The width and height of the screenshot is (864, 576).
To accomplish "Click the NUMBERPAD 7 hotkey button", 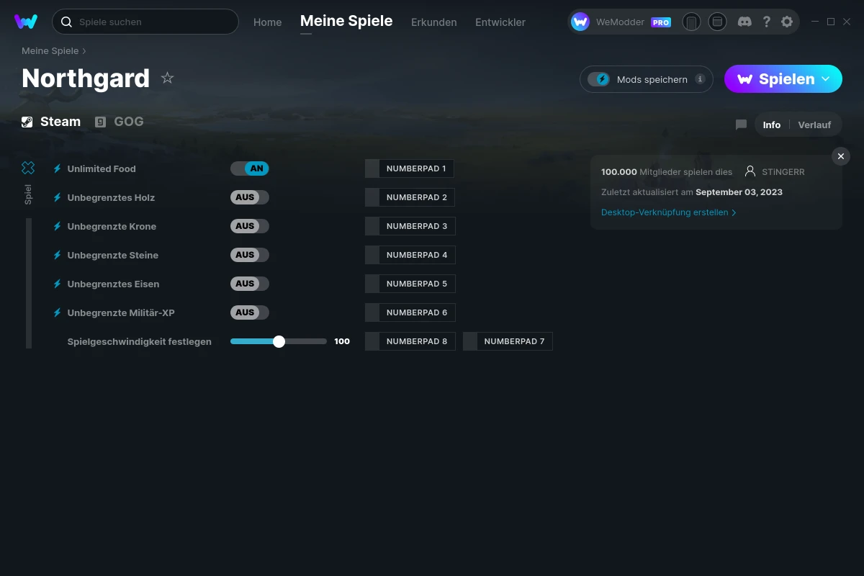I will click(x=508, y=341).
